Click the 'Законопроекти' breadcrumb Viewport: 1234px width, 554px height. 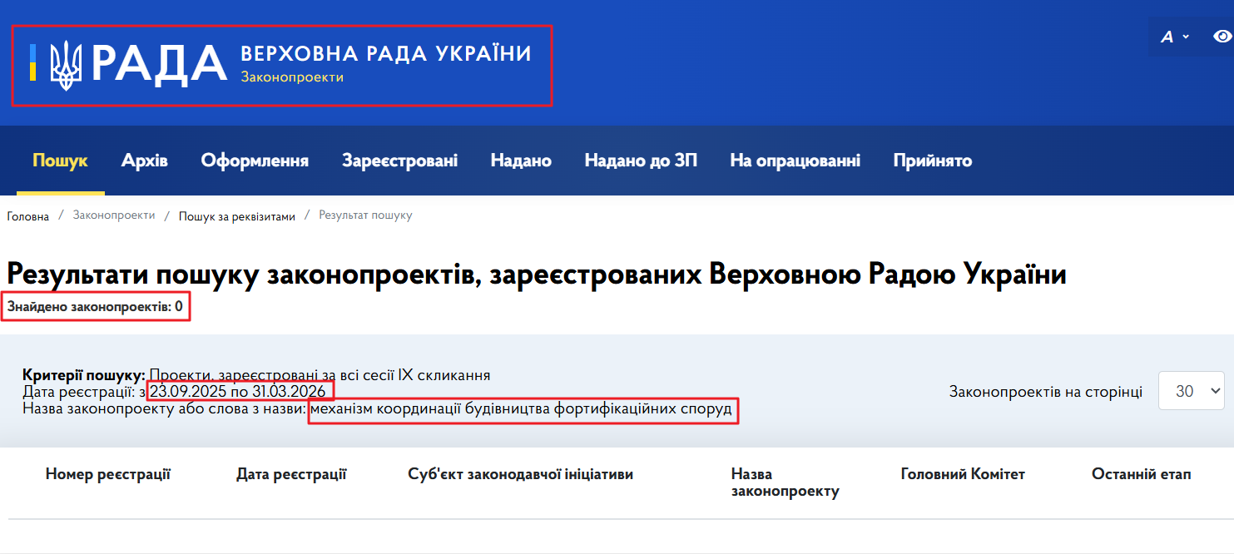click(x=114, y=215)
